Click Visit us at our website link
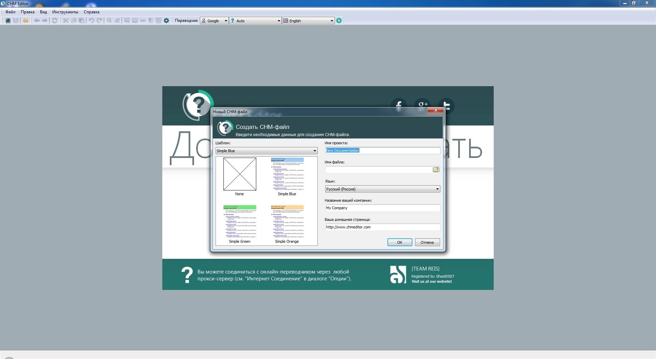Viewport: 656px width, 359px height. pos(432,281)
